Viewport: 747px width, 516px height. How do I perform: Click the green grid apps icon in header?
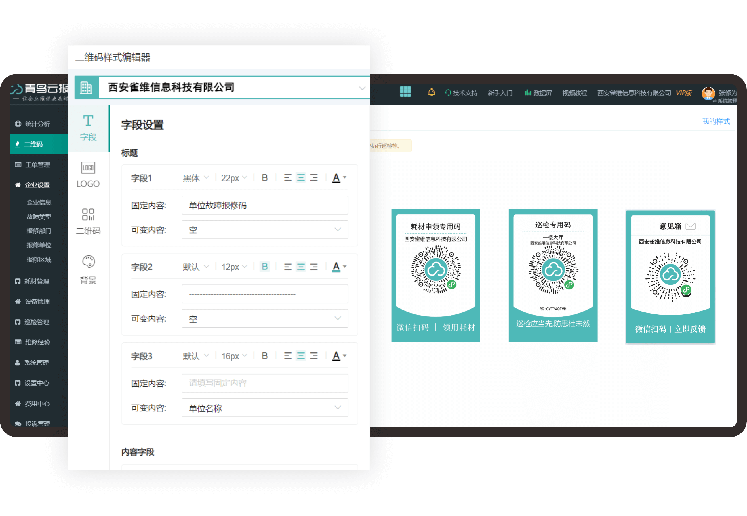pos(405,92)
